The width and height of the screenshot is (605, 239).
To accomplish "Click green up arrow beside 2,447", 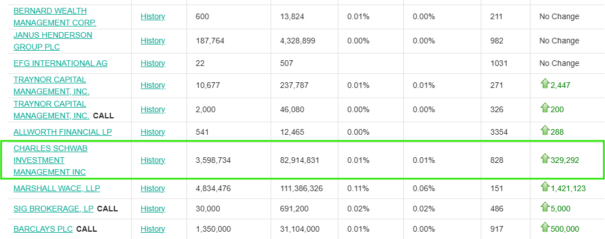I will (545, 84).
